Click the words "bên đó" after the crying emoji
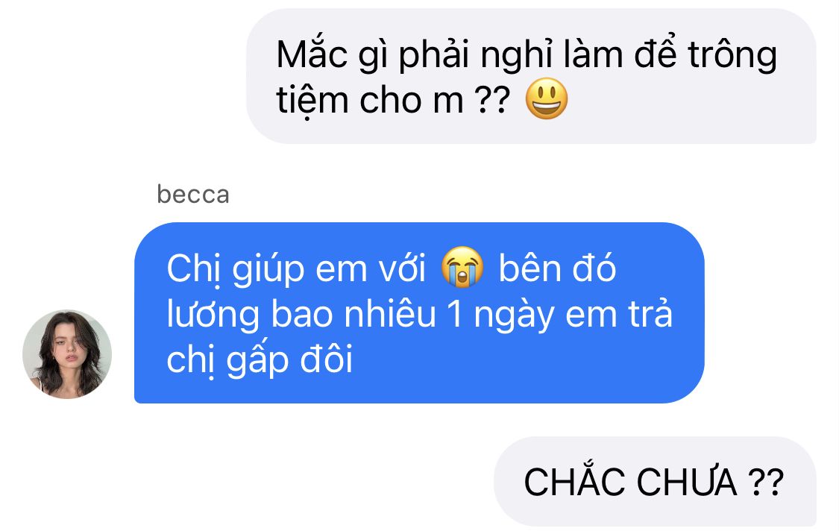The image size is (839, 531). click(x=557, y=268)
